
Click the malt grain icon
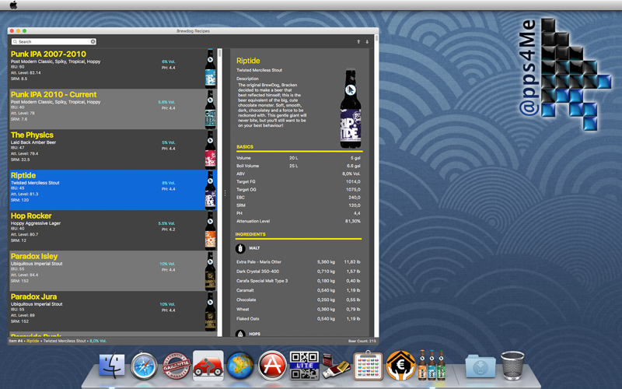[x=240, y=248]
